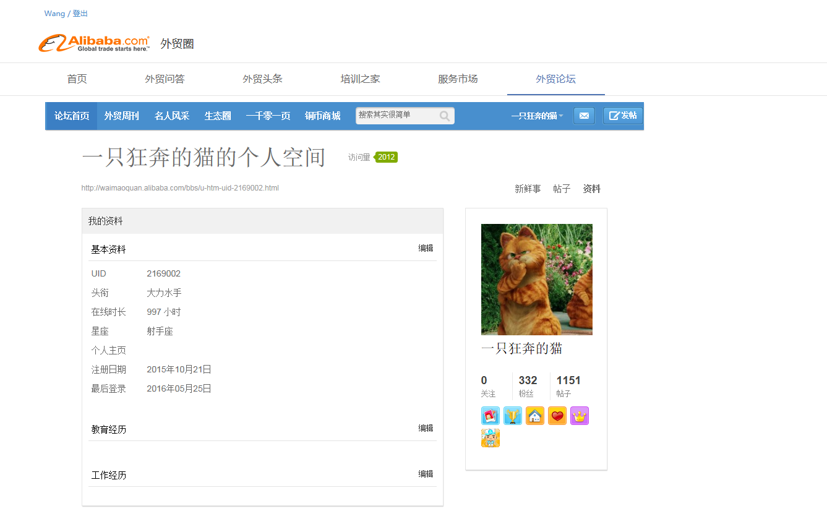Image resolution: width=827 pixels, height=519 pixels.
Task: Open 铜币商城 in the blue bar
Action: 323,116
